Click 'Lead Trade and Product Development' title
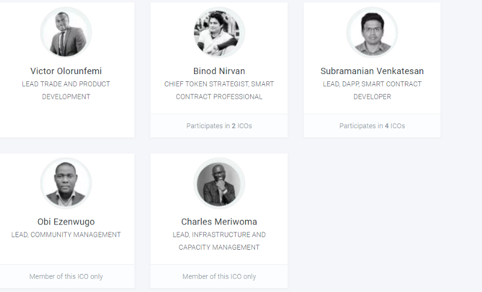The image size is (482, 292). [x=66, y=90]
